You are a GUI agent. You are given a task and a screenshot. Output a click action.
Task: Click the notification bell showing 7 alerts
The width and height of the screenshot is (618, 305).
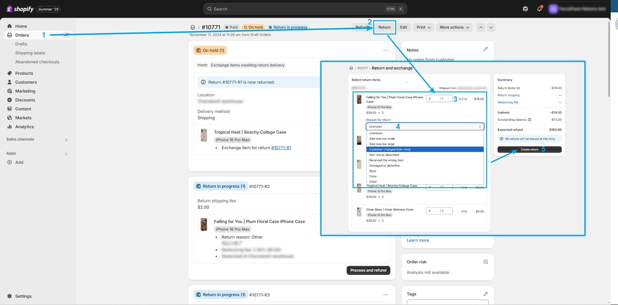[539, 9]
